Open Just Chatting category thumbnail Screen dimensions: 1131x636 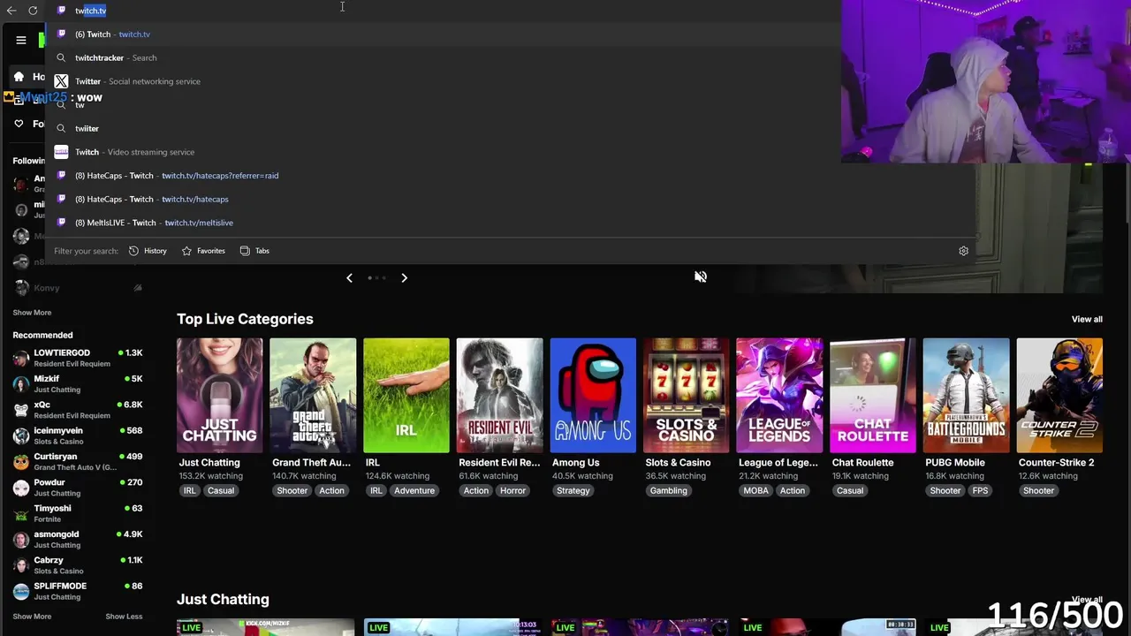tap(219, 395)
